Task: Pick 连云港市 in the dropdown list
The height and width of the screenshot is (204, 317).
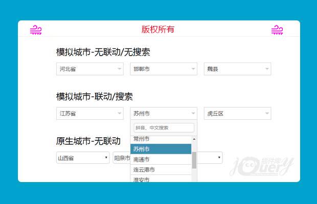Action: pyautogui.click(x=161, y=169)
